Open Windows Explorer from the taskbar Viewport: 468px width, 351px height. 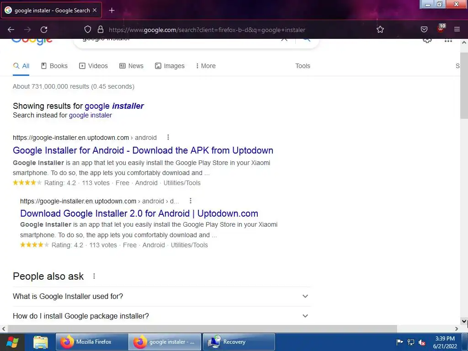41,342
